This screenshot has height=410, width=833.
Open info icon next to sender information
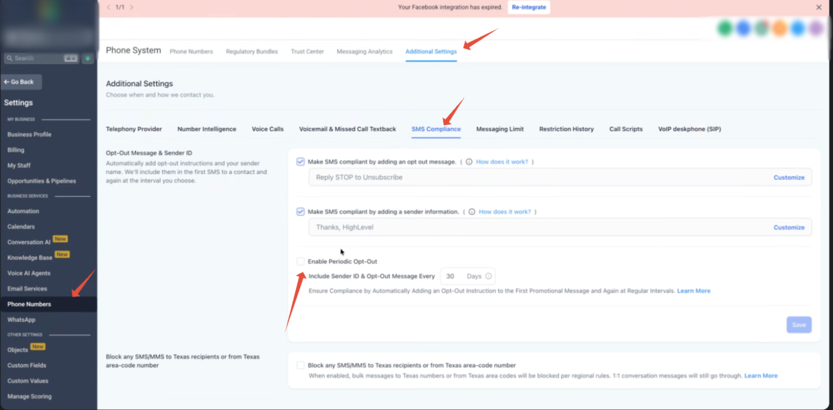(472, 212)
